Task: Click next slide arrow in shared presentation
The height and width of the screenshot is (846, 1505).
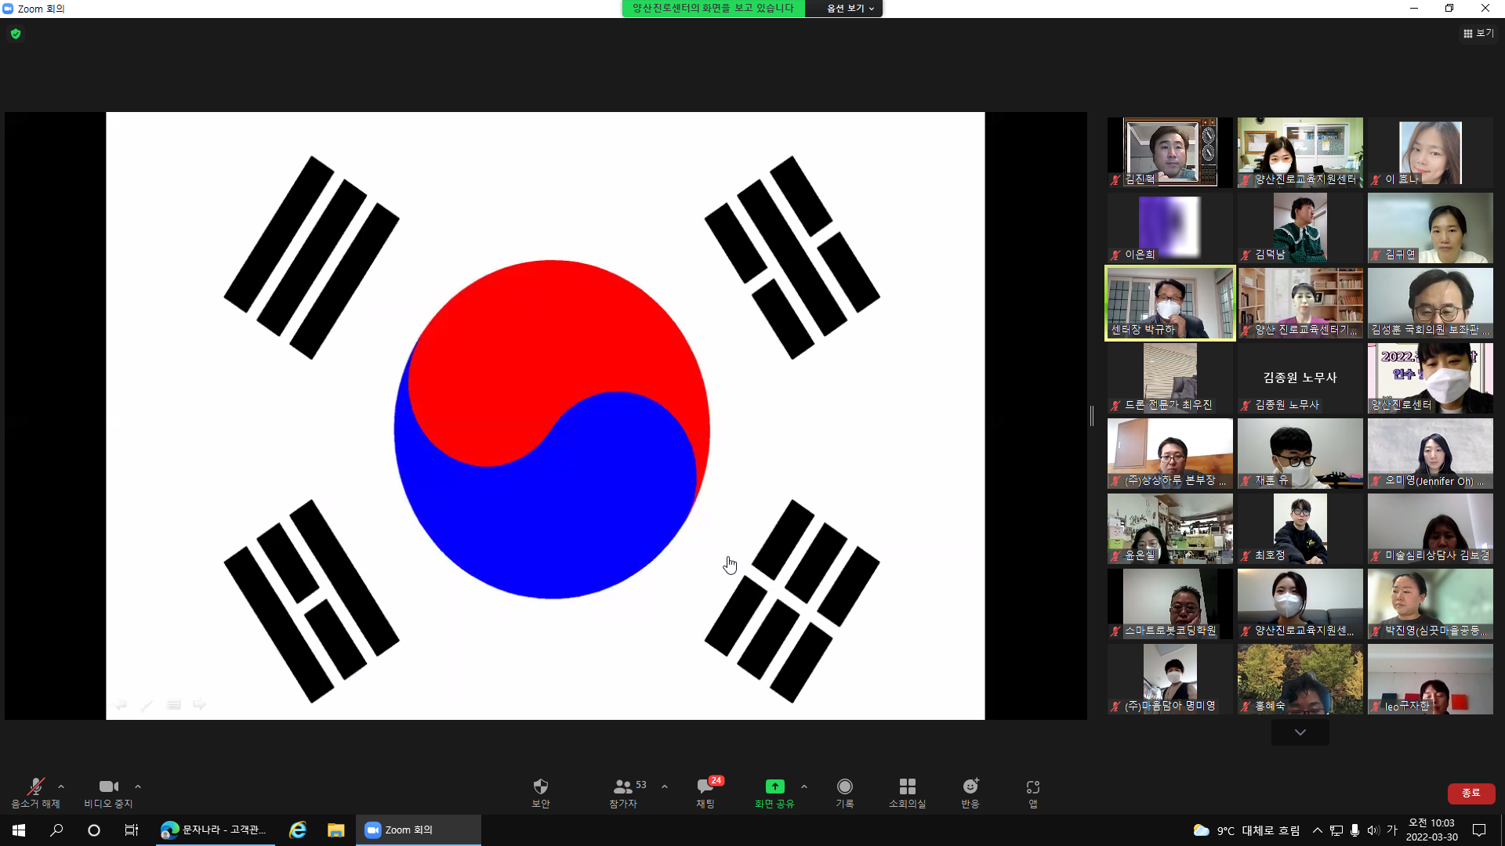Action: [200, 705]
